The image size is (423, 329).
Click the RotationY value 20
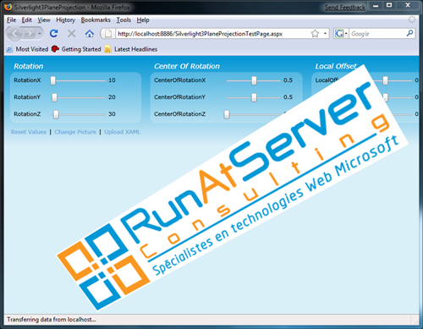112,97
